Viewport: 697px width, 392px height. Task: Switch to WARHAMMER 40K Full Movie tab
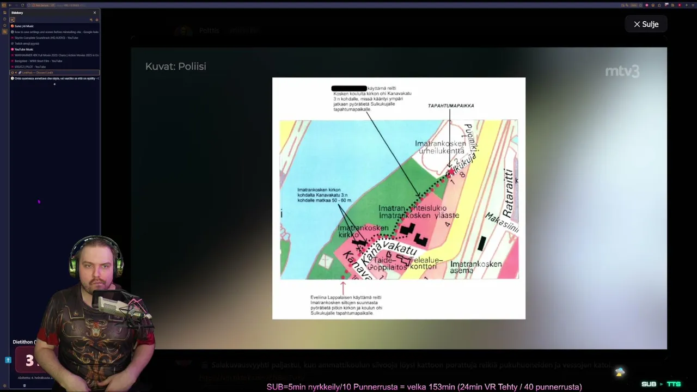[54, 55]
